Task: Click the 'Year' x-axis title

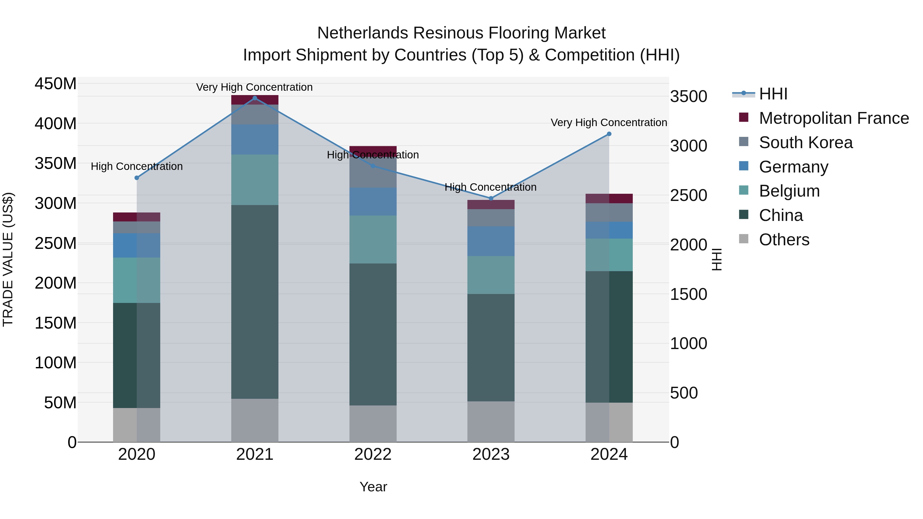Action: coord(373,487)
